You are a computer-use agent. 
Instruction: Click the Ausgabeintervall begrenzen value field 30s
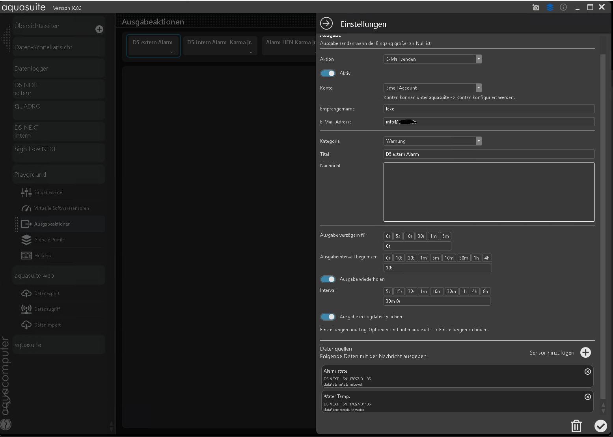click(x=438, y=268)
